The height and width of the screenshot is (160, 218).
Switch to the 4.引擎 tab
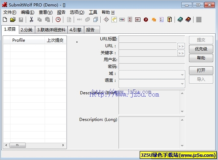pyautogui.click(x=76, y=30)
